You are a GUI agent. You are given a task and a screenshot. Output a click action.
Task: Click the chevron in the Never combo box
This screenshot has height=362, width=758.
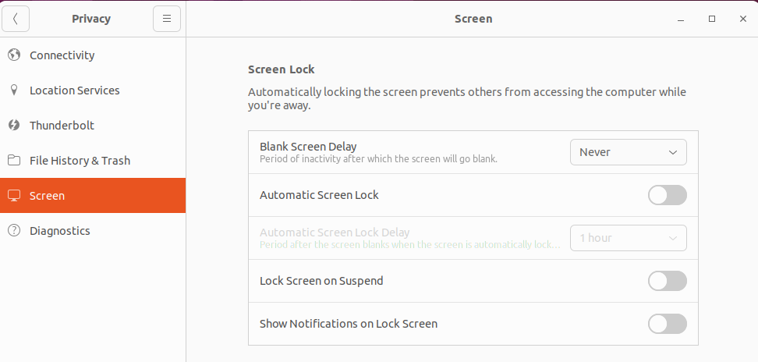(x=673, y=152)
